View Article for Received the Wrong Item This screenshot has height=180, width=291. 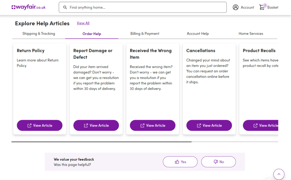153,125
